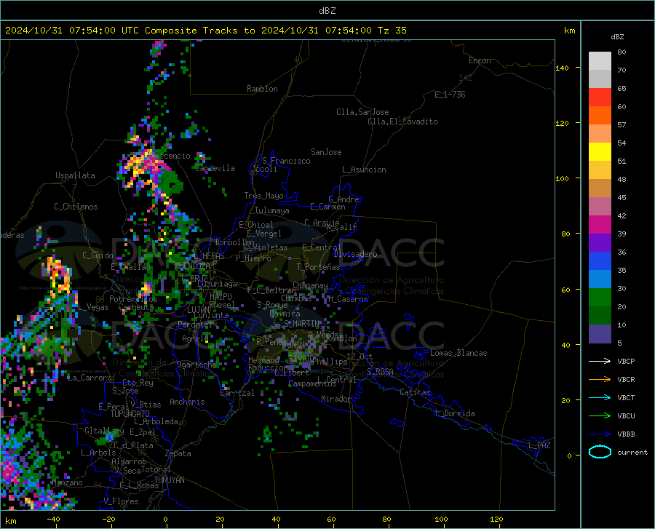655x529 pixels.
Task: Click the 'S_Francisco' map label
Action: 286,161
